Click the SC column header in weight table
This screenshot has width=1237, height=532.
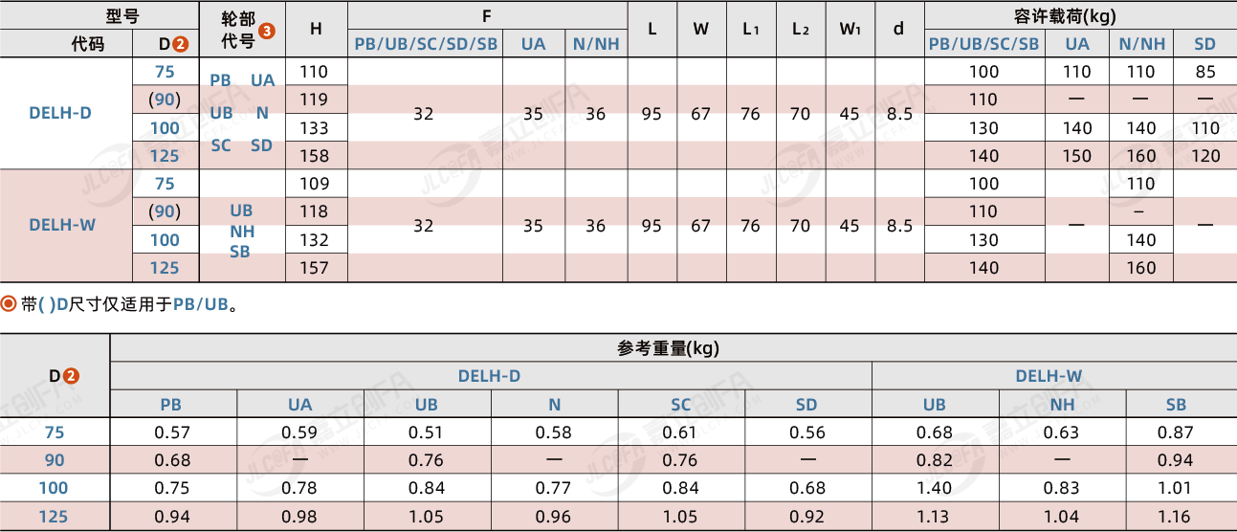(680, 405)
